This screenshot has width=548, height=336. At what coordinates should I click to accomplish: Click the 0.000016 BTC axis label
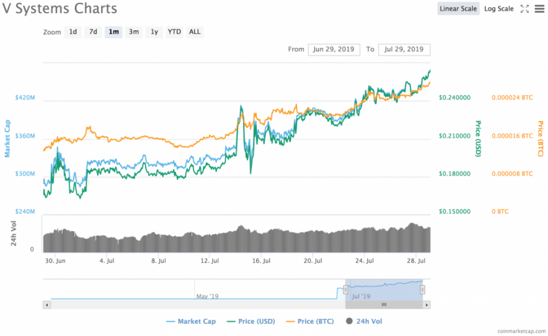[512, 136]
